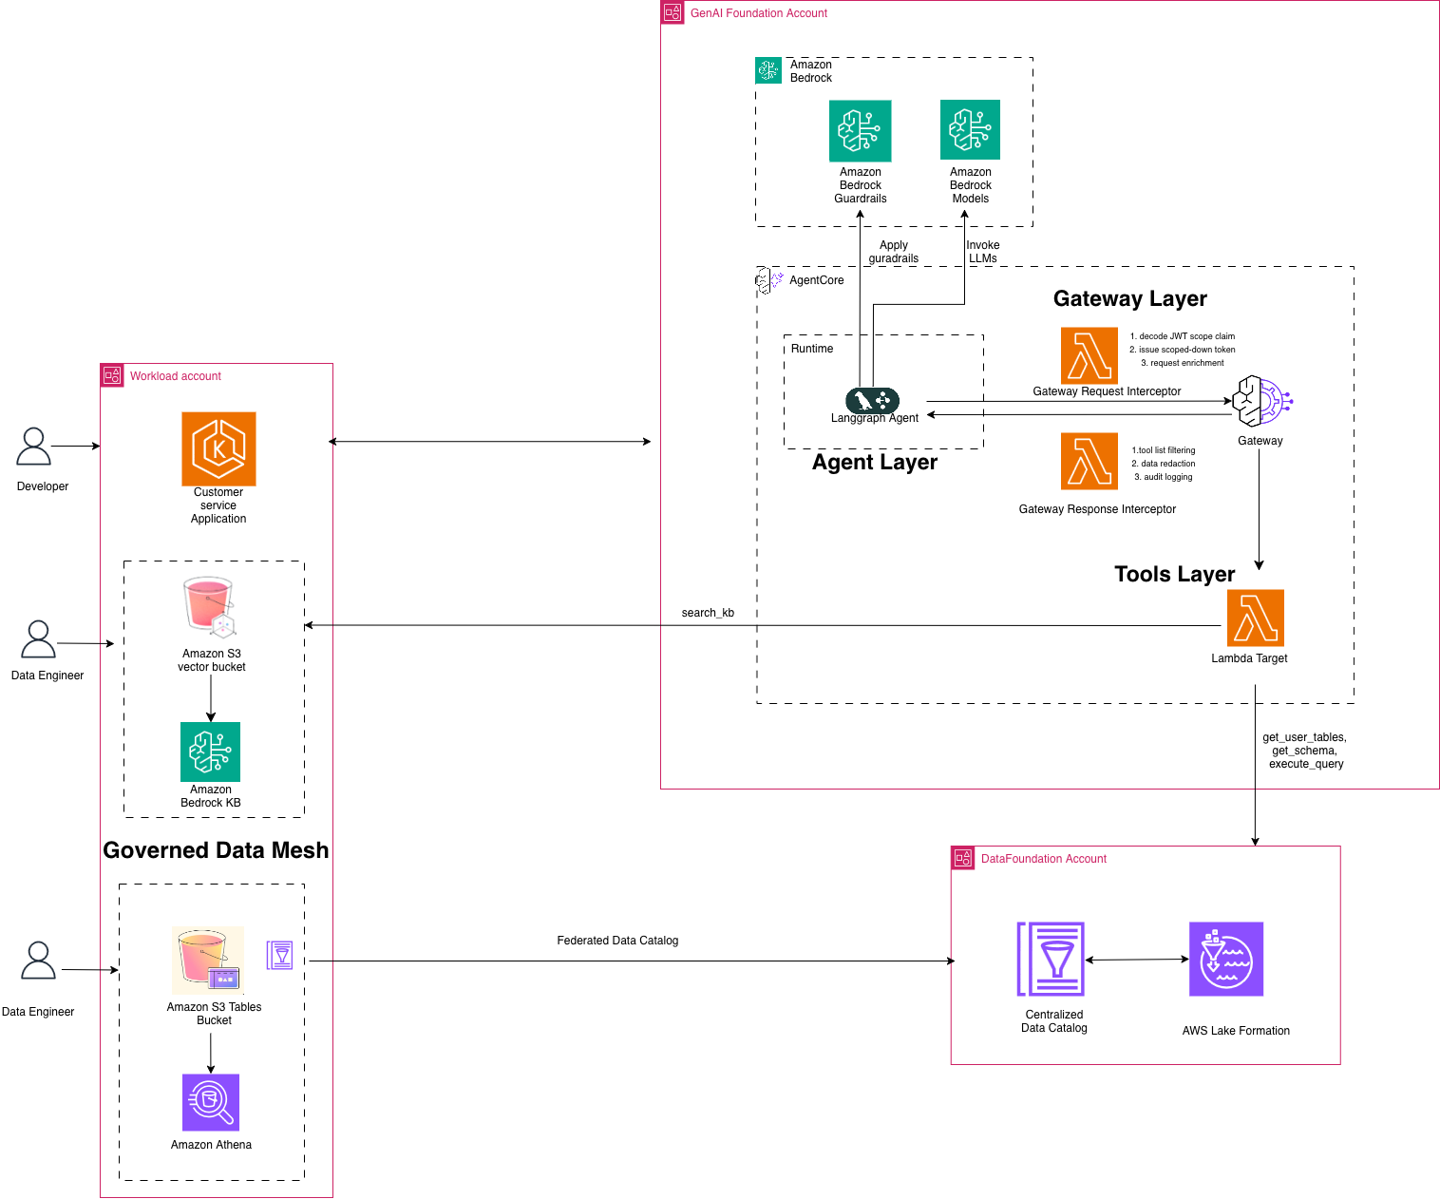Click the Amazon Bedrock KB label
This screenshot has height=1199, width=1440.
coord(211,796)
